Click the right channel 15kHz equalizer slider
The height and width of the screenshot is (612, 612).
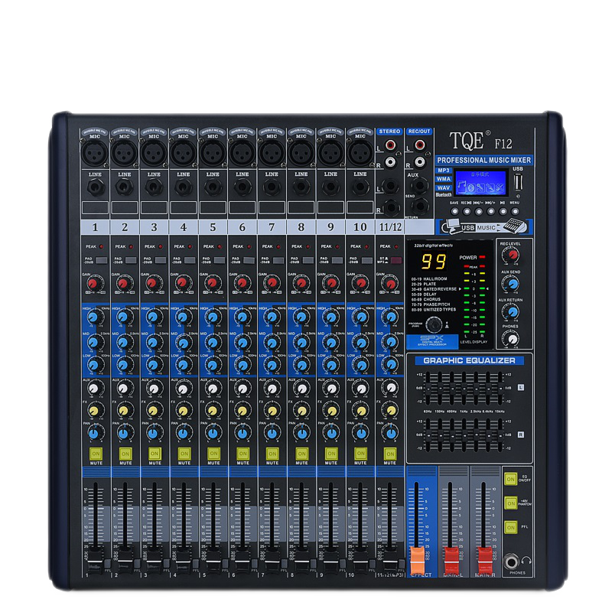[500, 435]
